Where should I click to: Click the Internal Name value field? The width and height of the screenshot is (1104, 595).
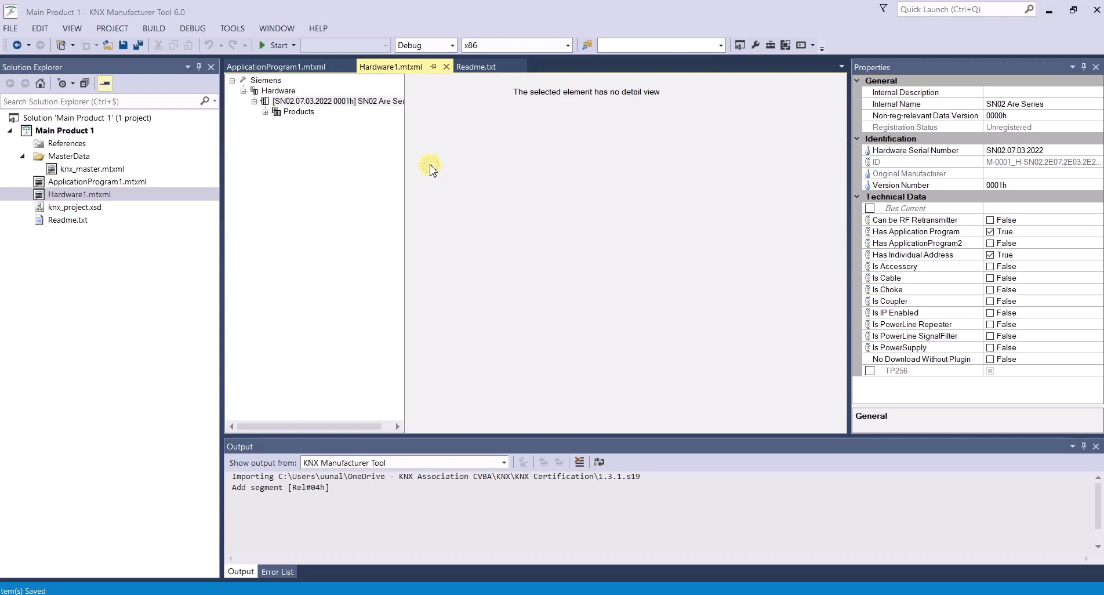pos(1043,104)
